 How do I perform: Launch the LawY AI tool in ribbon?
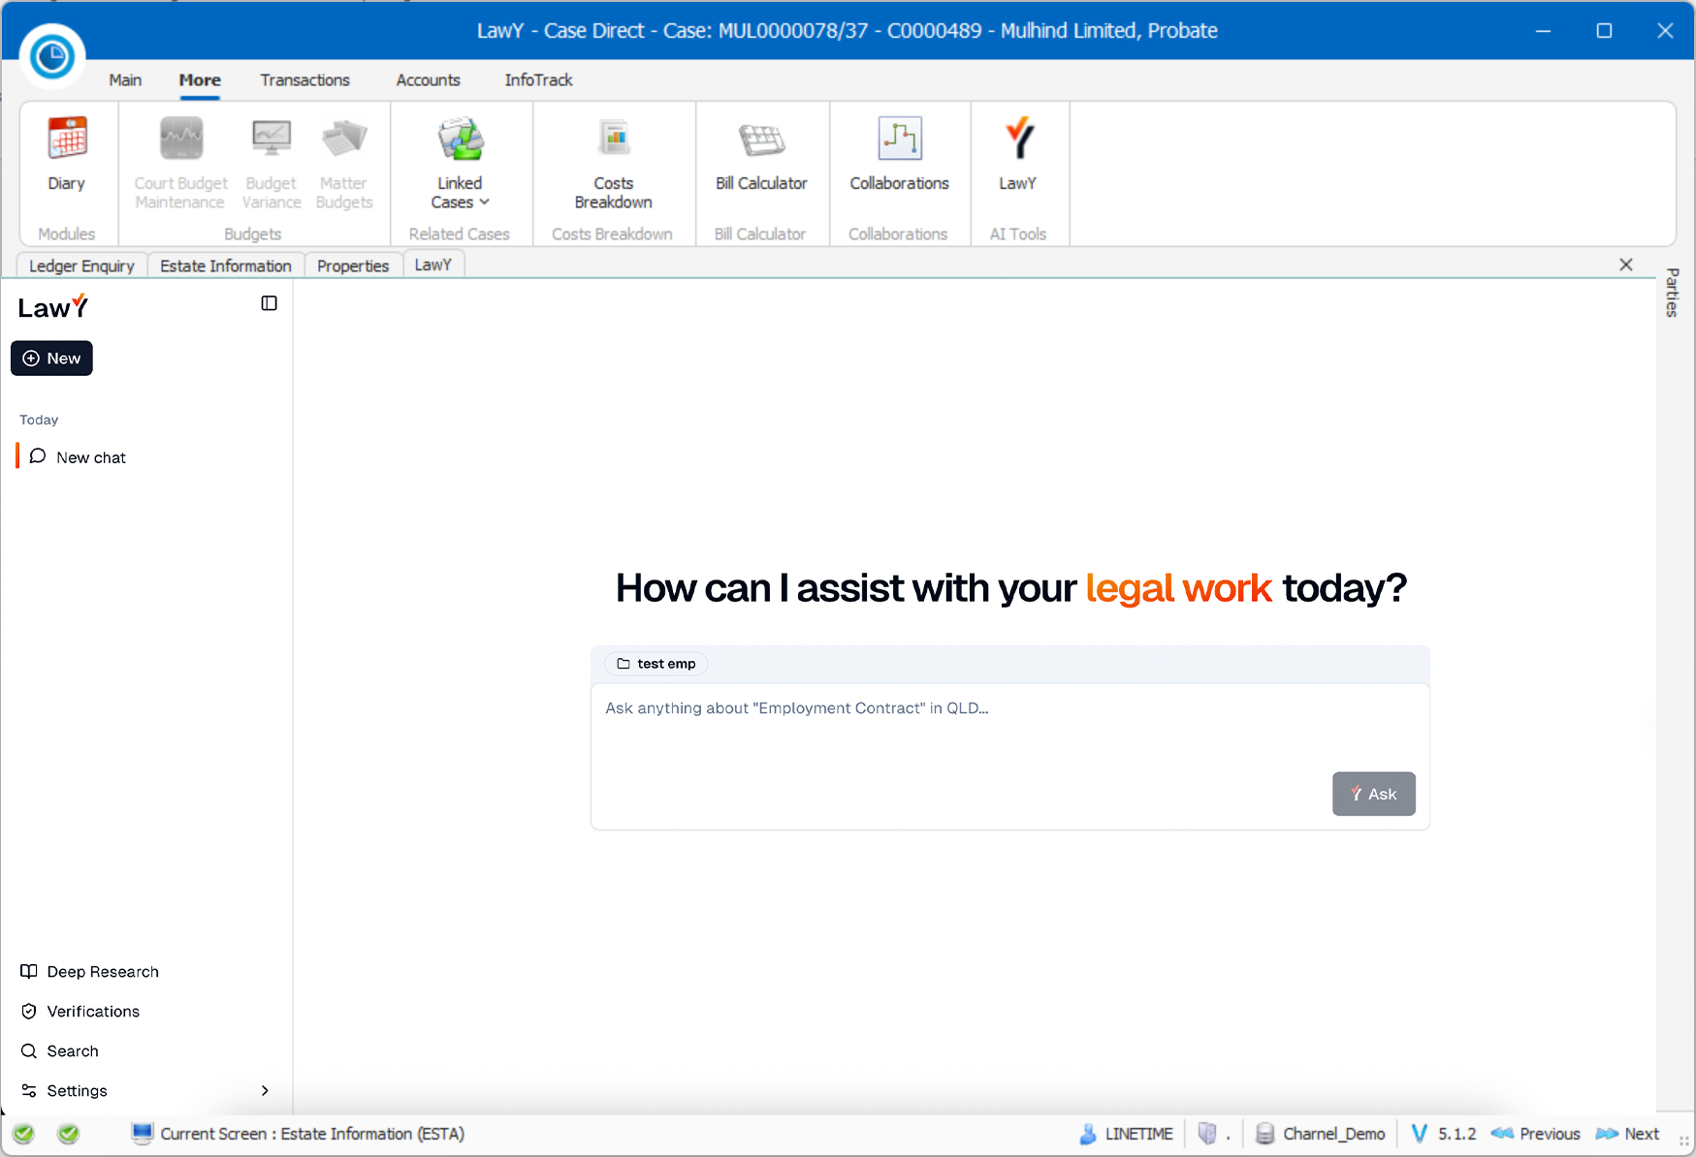pyautogui.click(x=1018, y=155)
